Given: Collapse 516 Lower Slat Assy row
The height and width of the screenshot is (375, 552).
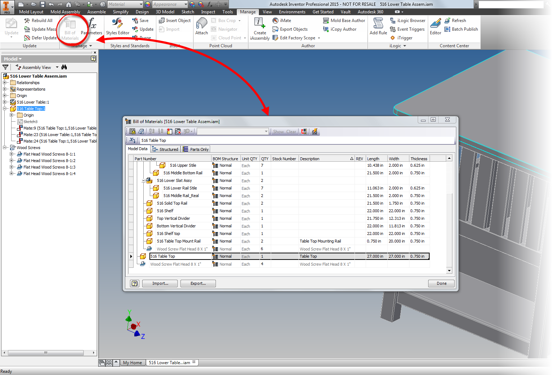Looking at the screenshot, I should pyautogui.click(x=144, y=180).
